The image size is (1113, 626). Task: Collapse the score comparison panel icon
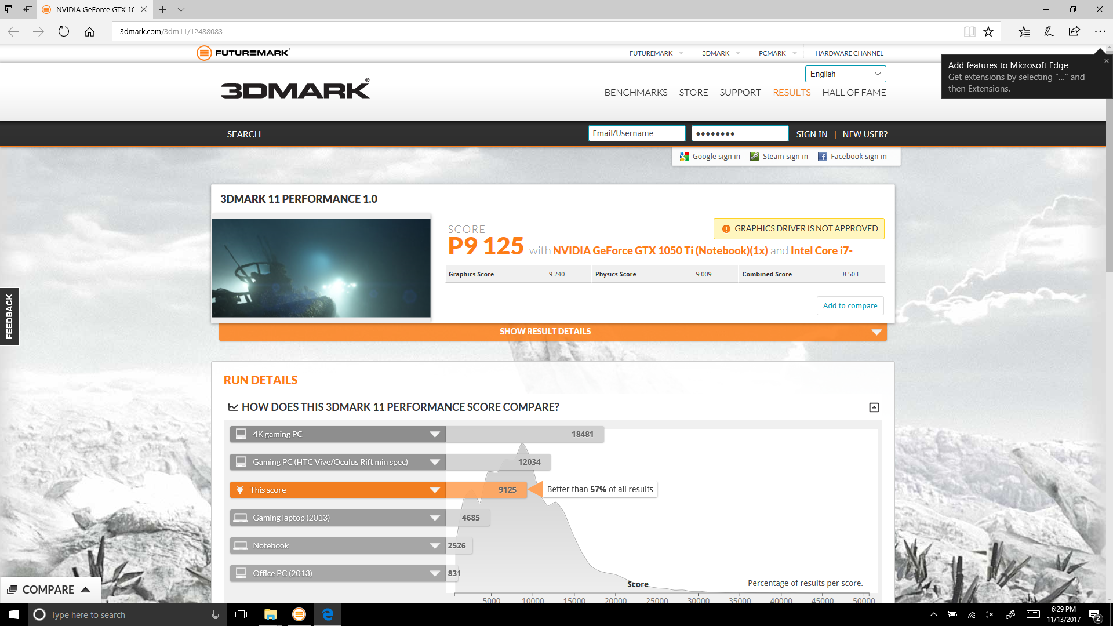pos(874,407)
